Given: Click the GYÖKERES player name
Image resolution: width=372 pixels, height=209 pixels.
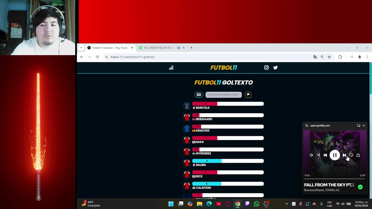Looking at the screenshot, I should point(203,154).
